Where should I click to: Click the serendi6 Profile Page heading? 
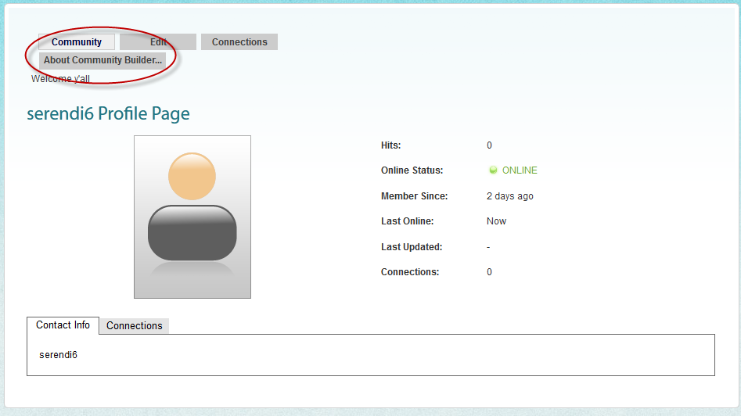click(x=108, y=114)
